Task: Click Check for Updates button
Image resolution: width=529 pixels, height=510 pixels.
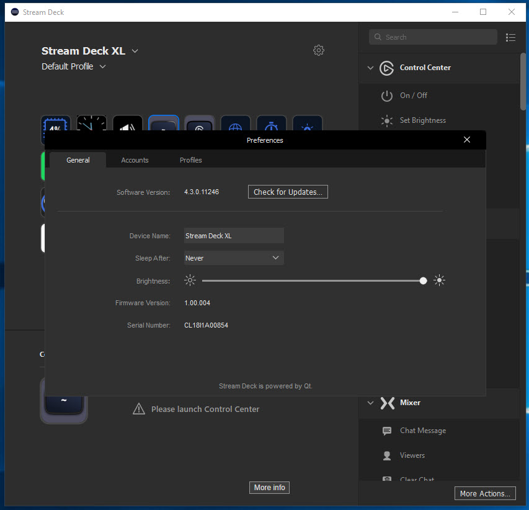Action: pyautogui.click(x=288, y=192)
